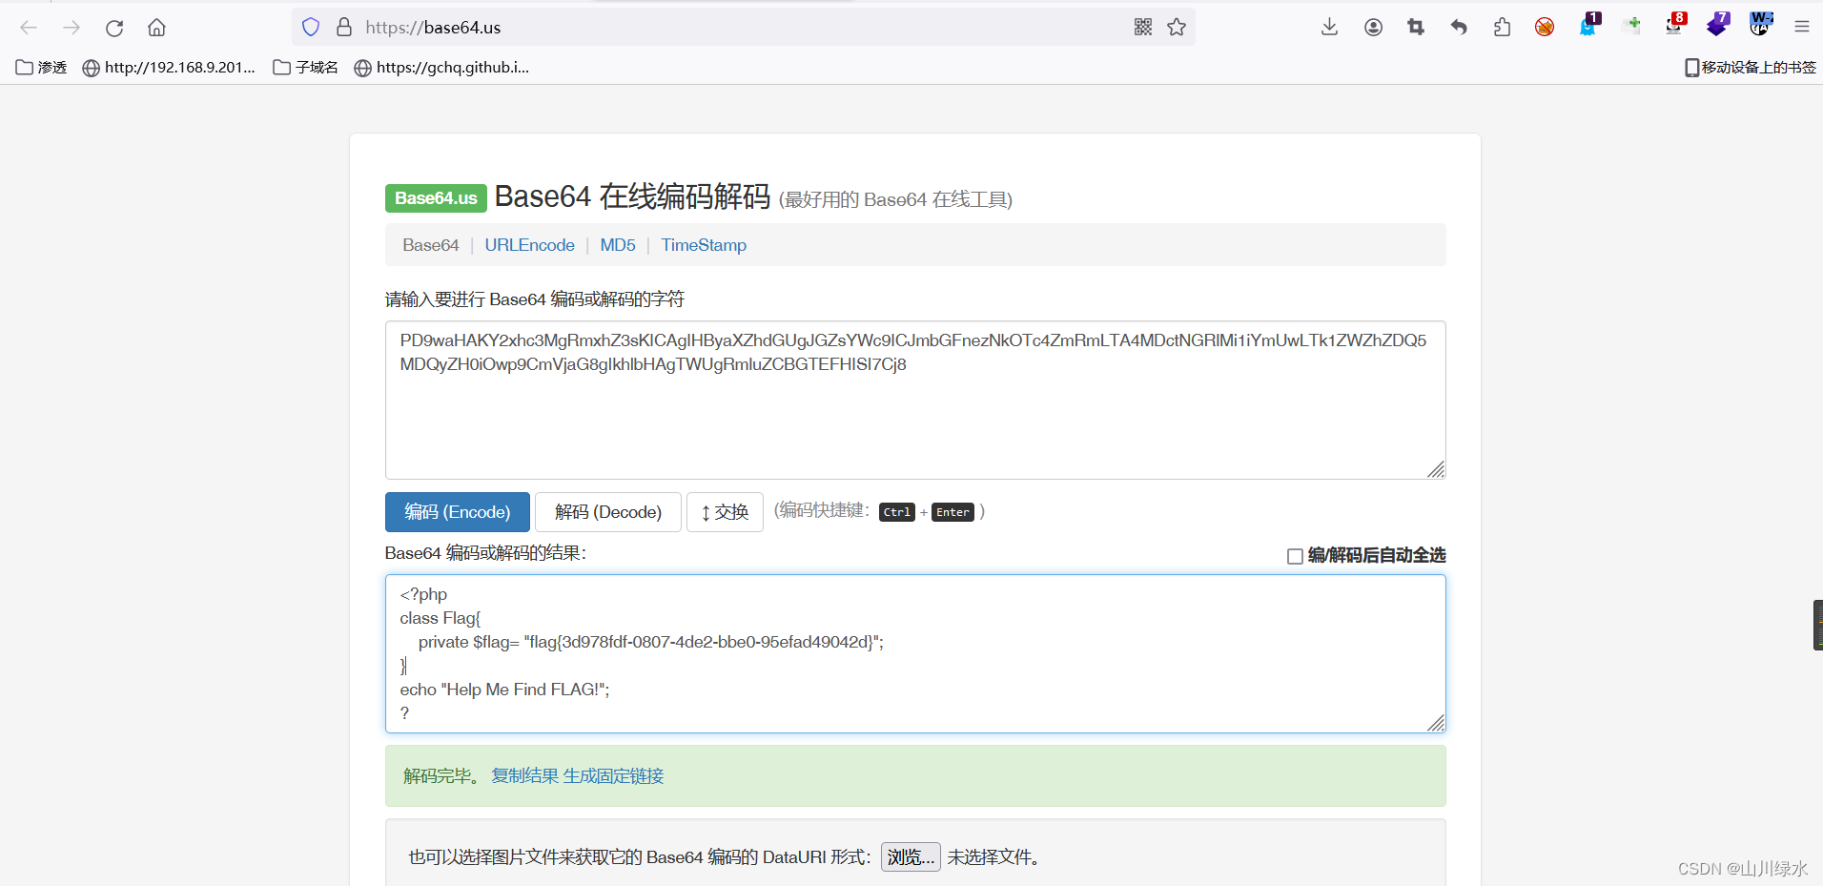This screenshot has width=1823, height=886.
Task: Click the echo "Help Me Find FLAG!" line
Action: click(x=504, y=690)
